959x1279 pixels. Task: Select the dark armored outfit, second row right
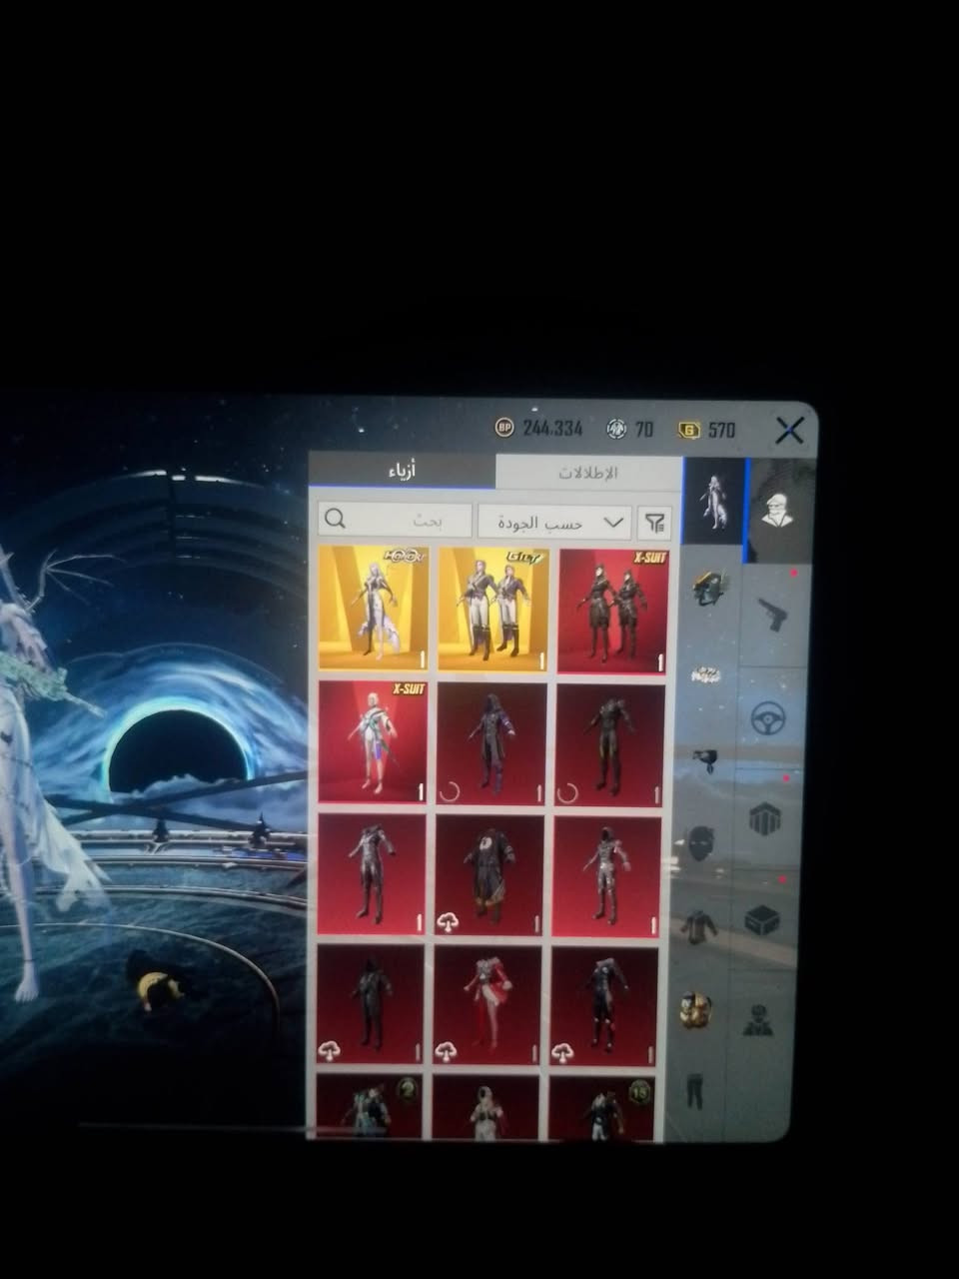coord(610,745)
